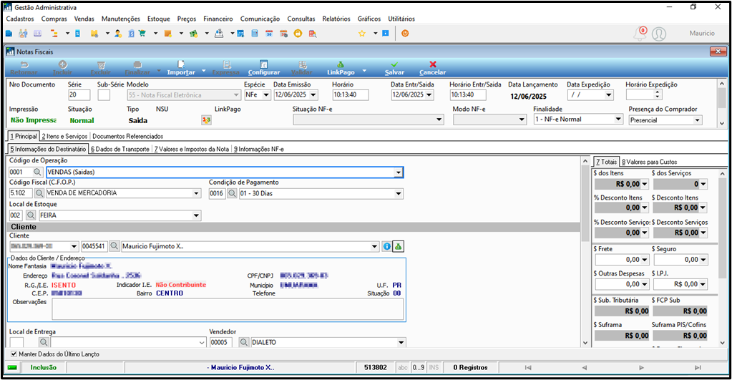
Task: Expand the Importar dropdown arrow
Action: [x=203, y=71]
